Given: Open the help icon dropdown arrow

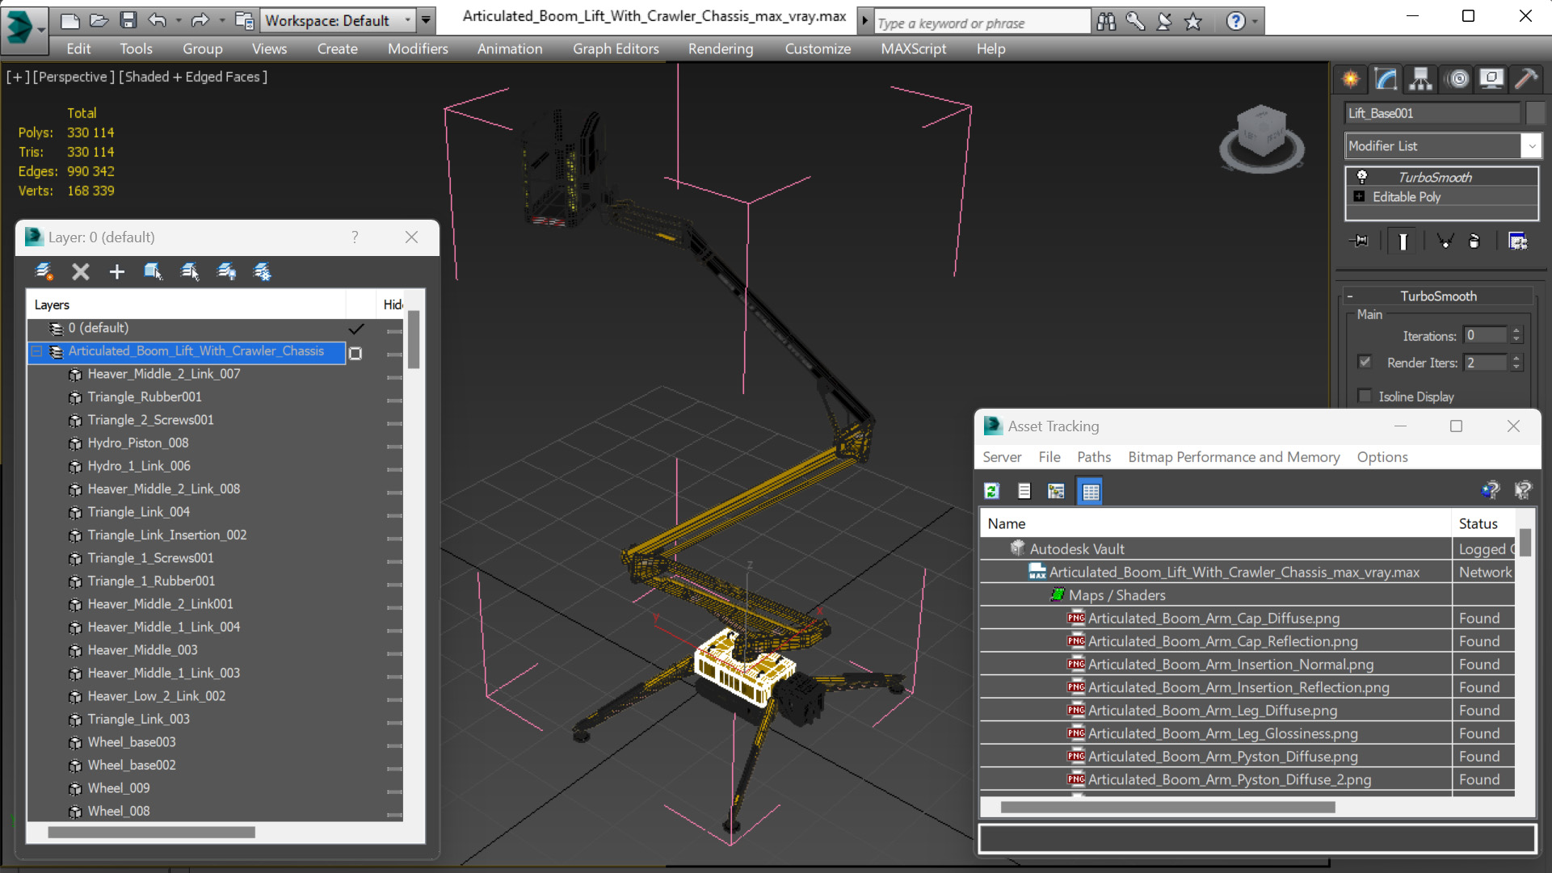Looking at the screenshot, I should click(1255, 22).
